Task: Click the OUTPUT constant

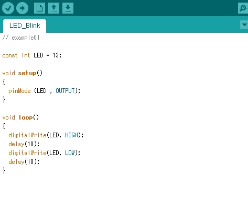Action: 65,91
